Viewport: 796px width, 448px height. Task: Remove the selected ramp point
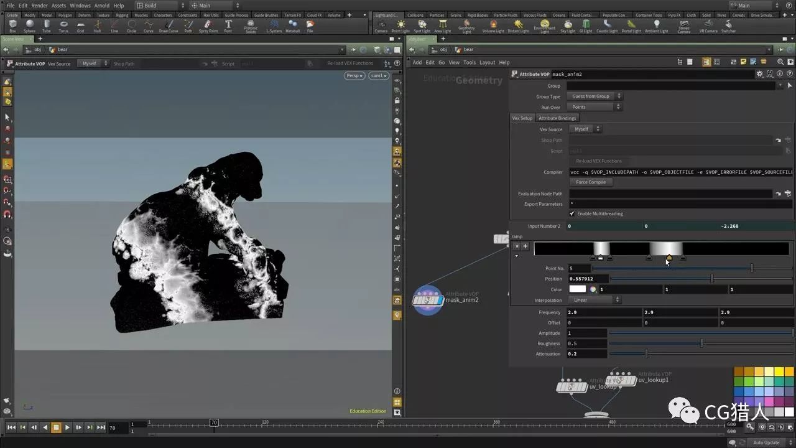pos(516,246)
